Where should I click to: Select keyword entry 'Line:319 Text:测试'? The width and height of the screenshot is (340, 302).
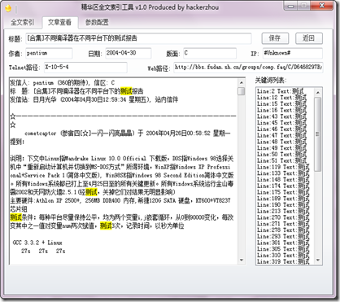(283, 261)
